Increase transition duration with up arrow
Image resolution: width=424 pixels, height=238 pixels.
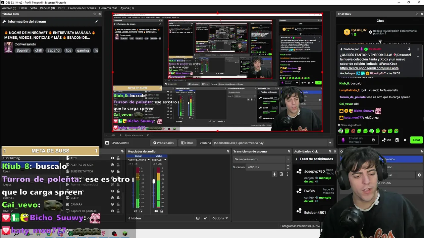click(288, 166)
